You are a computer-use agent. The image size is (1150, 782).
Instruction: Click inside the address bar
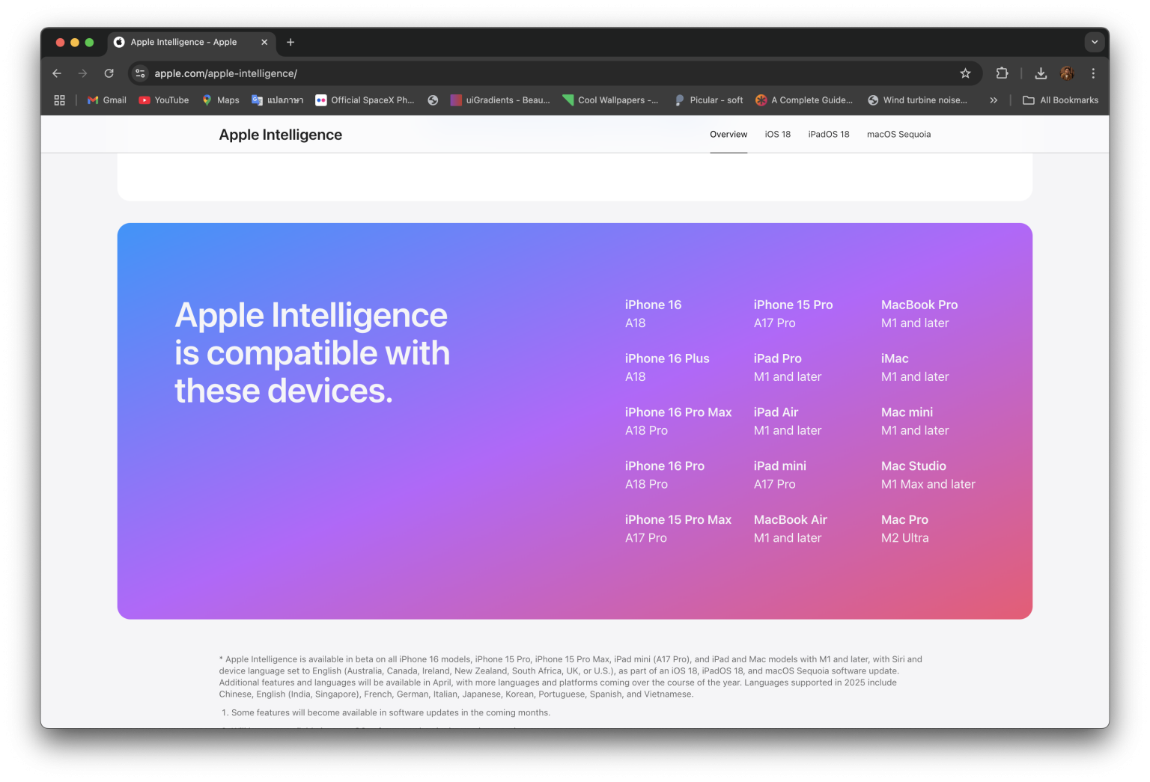[449, 73]
